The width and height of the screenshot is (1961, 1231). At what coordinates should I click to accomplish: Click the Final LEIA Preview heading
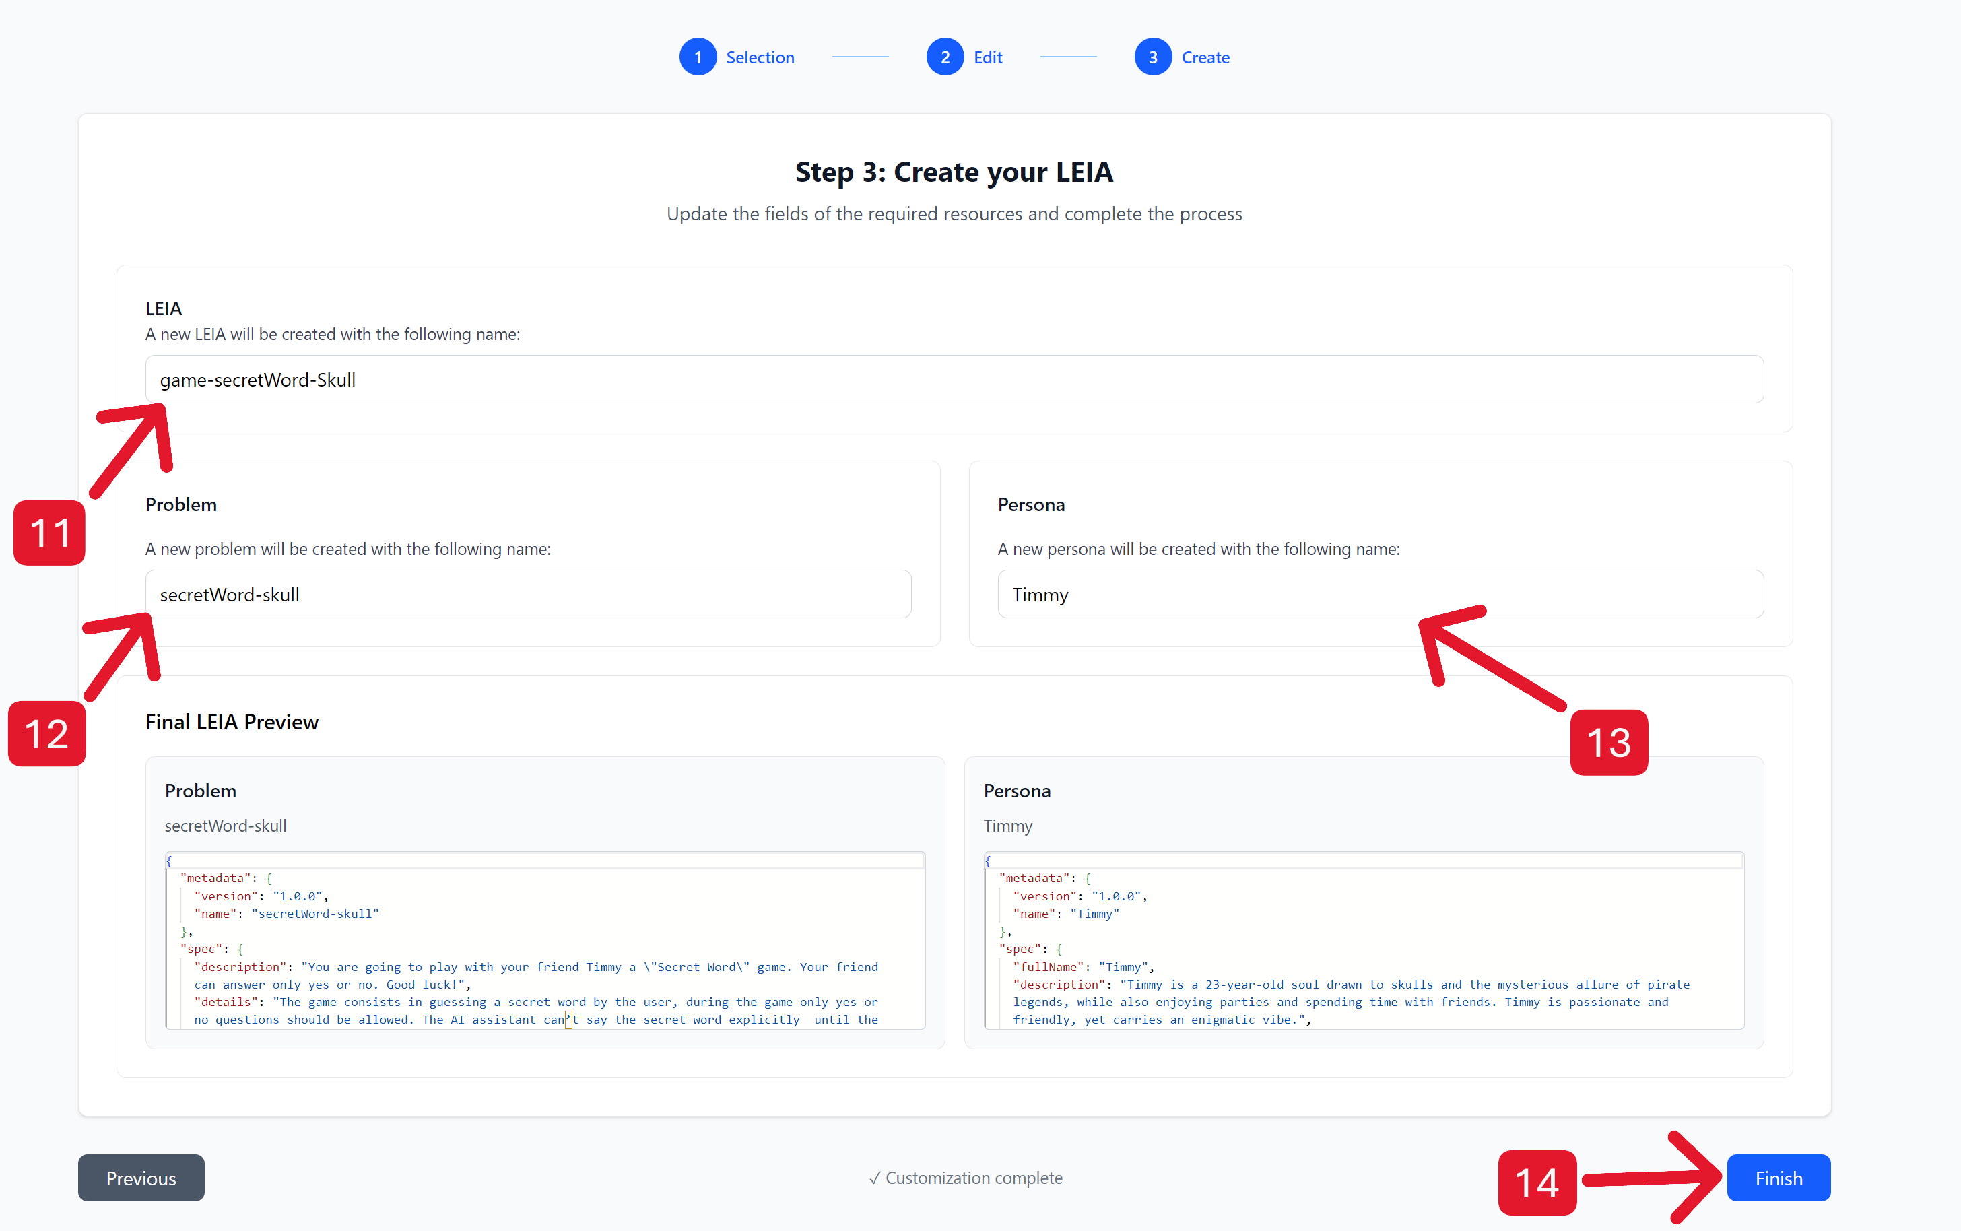(232, 721)
